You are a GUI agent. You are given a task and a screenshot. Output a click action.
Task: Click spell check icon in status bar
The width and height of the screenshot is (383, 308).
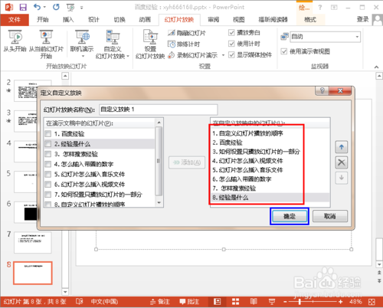click(x=80, y=302)
